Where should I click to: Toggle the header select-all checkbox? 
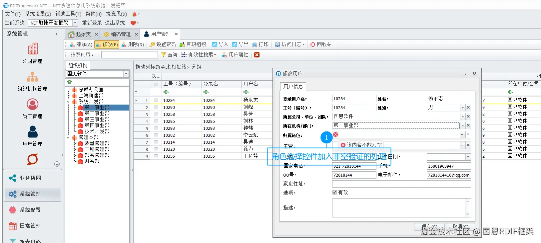156,84
